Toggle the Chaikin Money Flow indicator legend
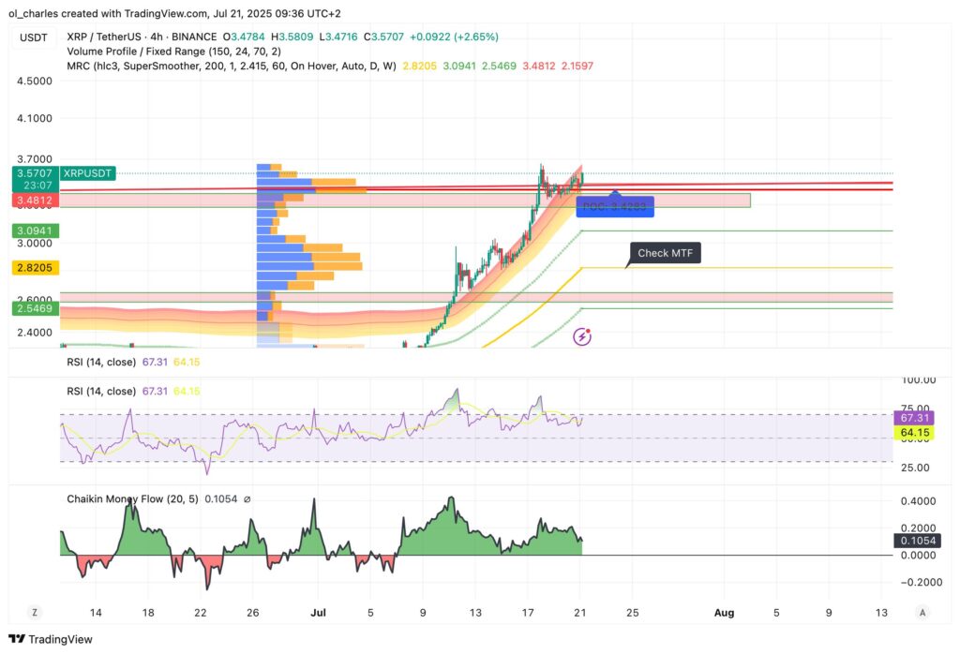The height and width of the screenshot is (654, 960). (131, 498)
